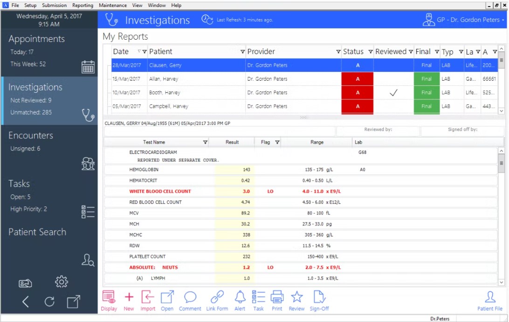Image resolution: width=509 pixels, height=322 pixels.
Task: Open the Reporting menu
Action: (83, 5)
